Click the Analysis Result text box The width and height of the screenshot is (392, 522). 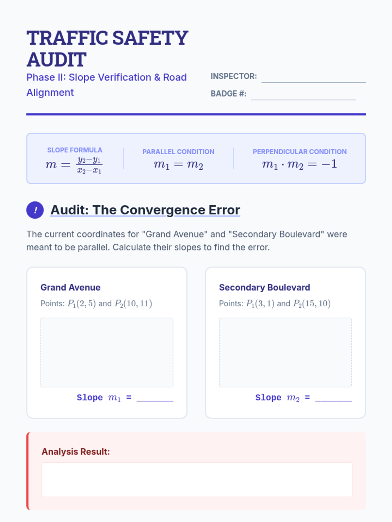pos(197,480)
